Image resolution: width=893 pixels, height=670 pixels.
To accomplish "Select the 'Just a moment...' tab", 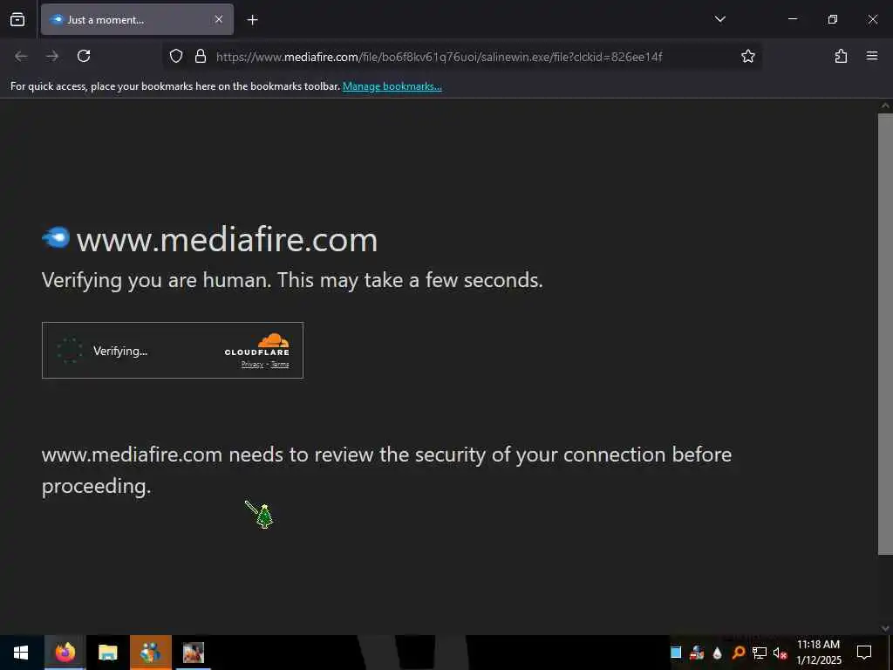I will (x=137, y=20).
